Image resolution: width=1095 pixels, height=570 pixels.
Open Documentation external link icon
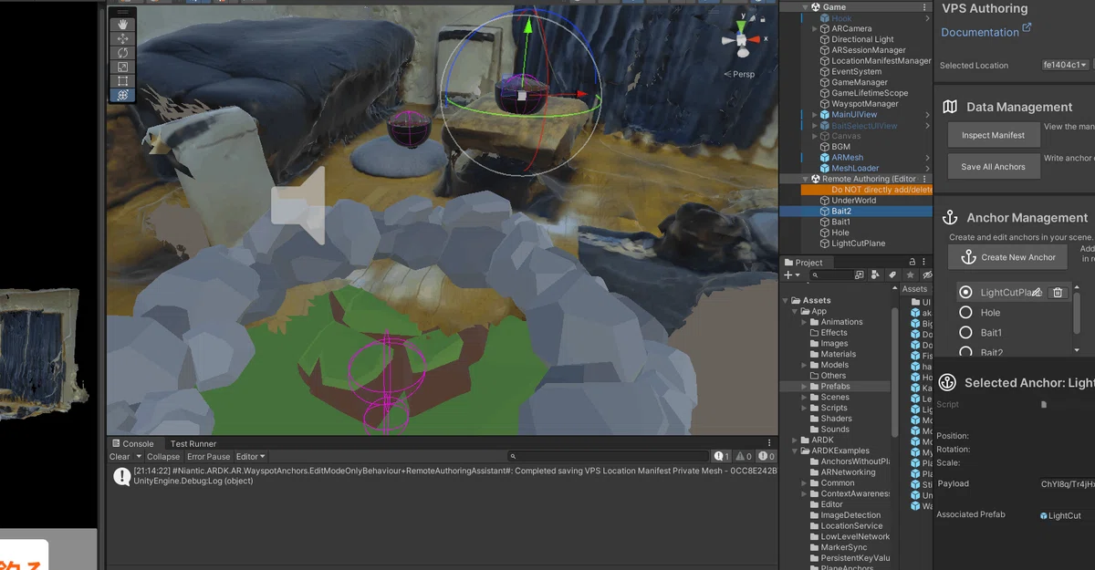(1027, 28)
